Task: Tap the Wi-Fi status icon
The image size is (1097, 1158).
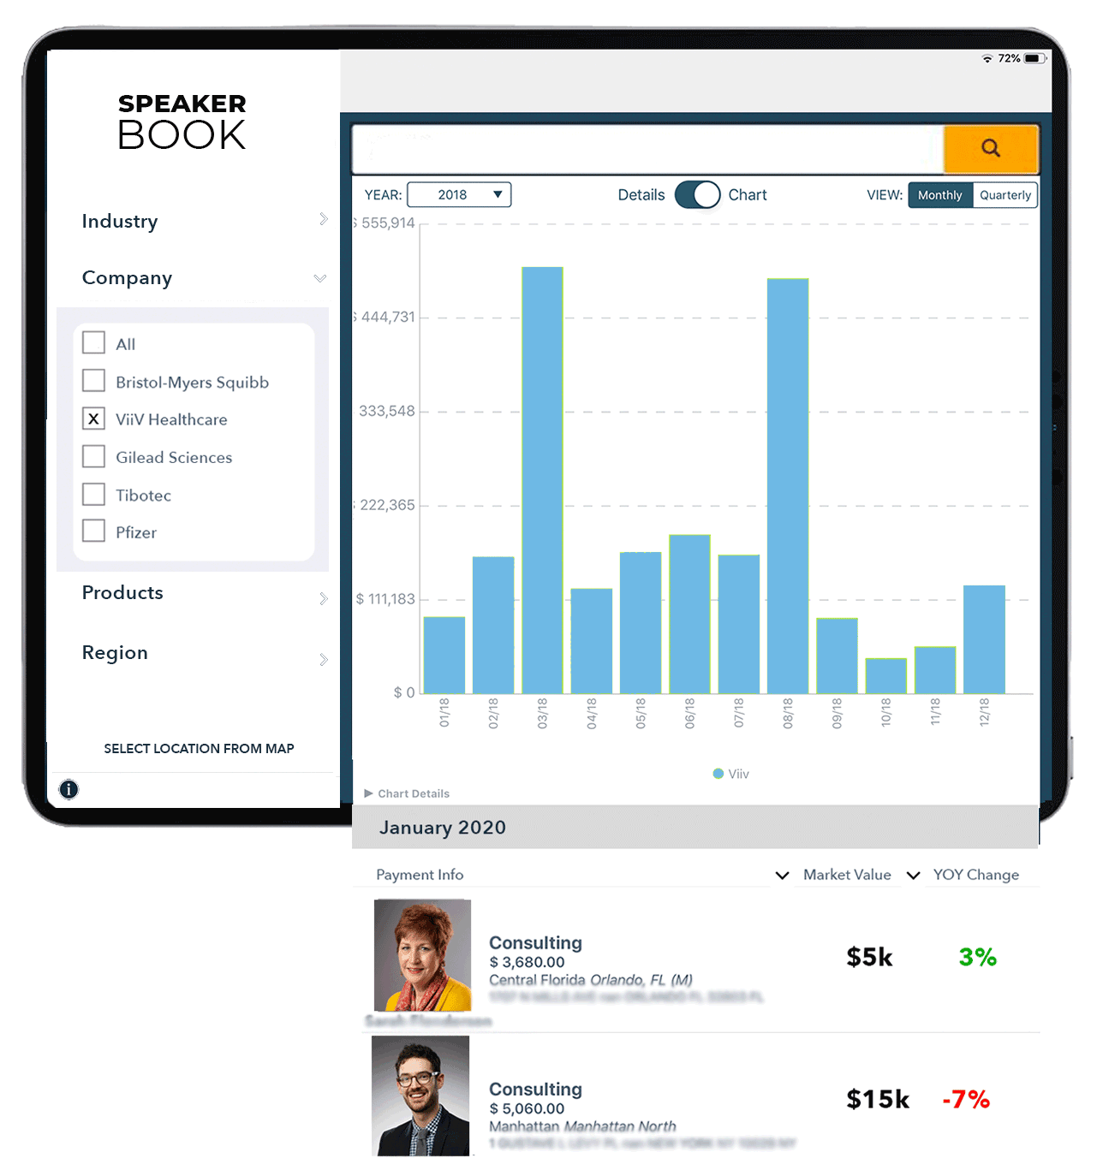Action: click(987, 58)
